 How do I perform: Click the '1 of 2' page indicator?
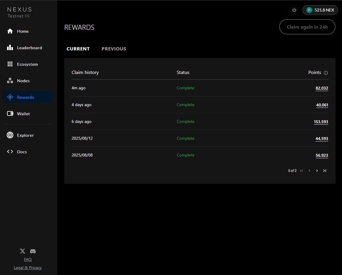coord(292,171)
